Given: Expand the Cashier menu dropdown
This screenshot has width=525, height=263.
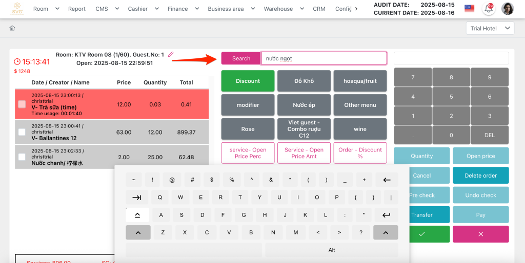Looking at the screenshot, I should tap(143, 9).
